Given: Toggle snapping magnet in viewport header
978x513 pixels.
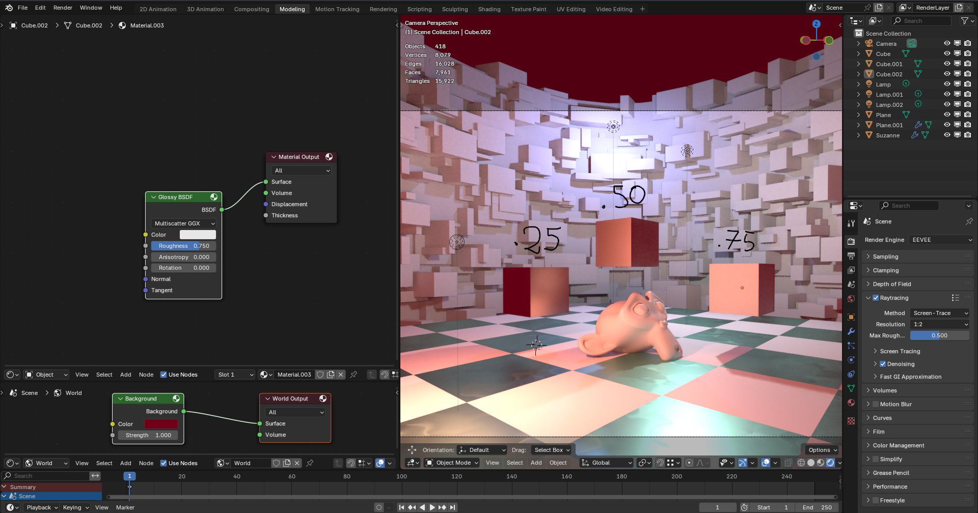Looking at the screenshot, I should 660,463.
